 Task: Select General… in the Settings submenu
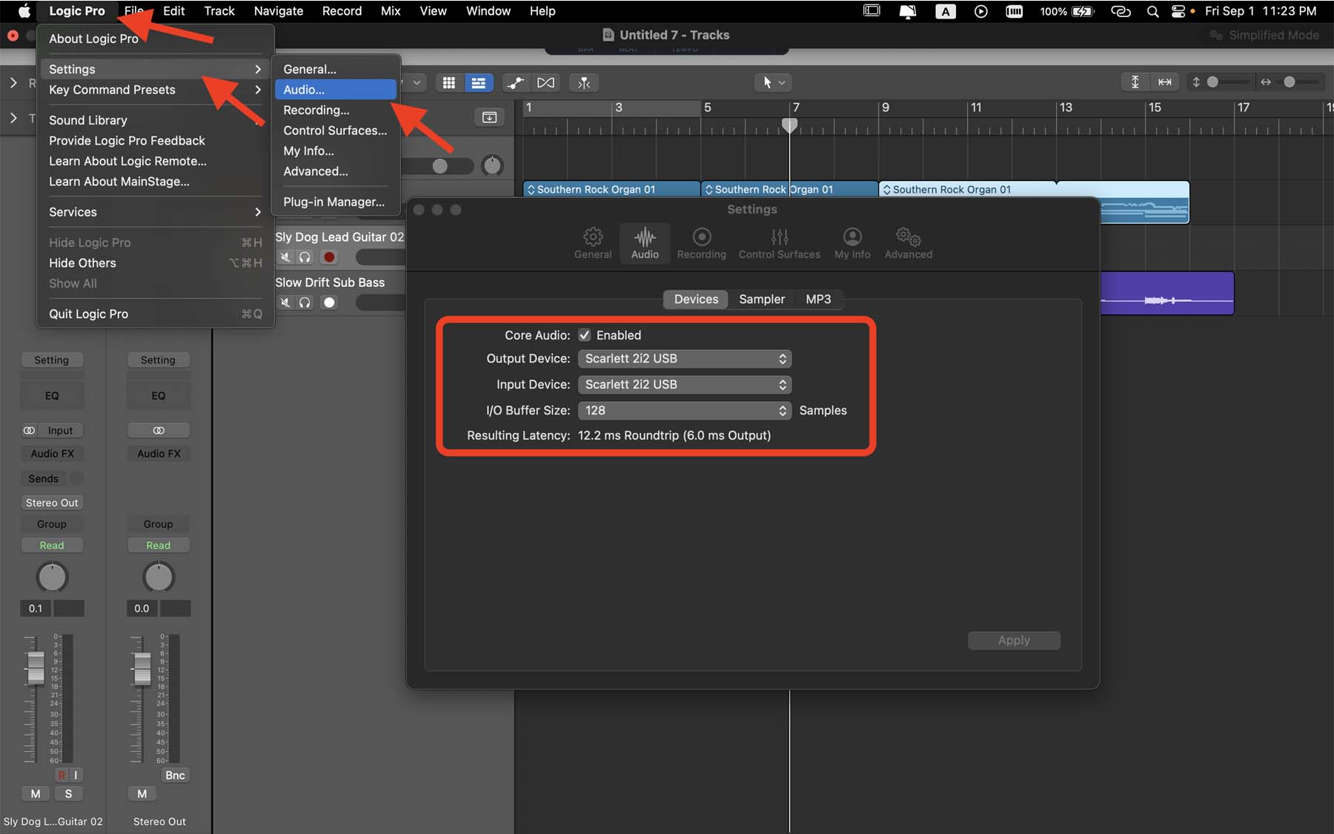coord(336,69)
